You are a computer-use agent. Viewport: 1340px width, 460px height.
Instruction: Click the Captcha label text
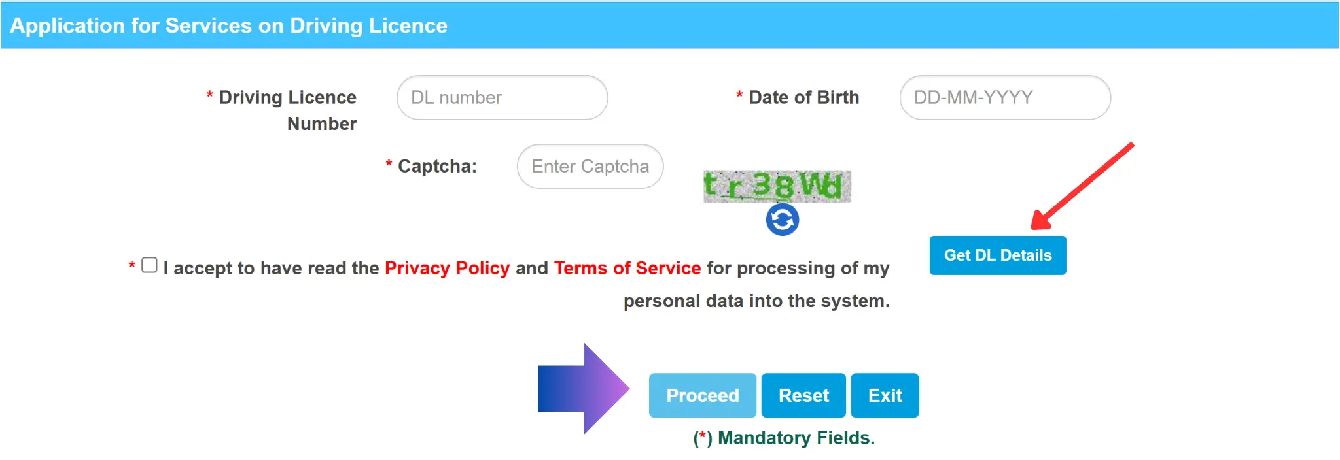pyautogui.click(x=437, y=167)
